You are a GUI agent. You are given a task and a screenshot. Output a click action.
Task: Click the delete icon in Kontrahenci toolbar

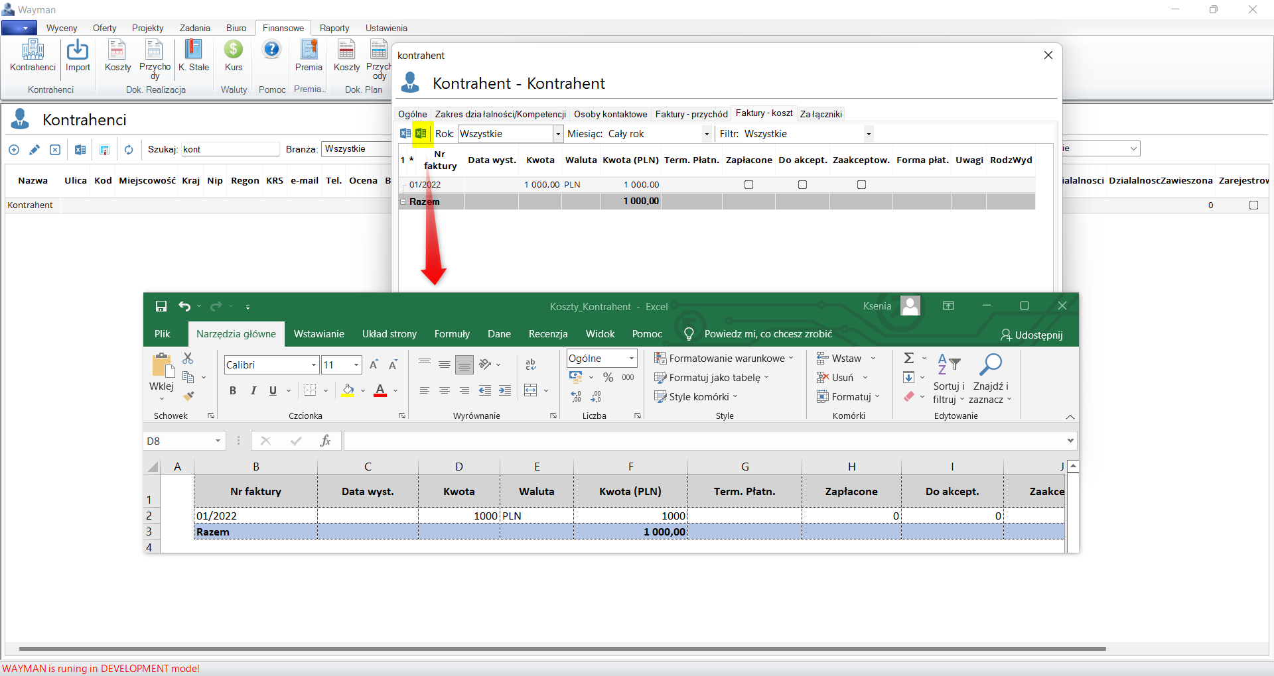(55, 150)
